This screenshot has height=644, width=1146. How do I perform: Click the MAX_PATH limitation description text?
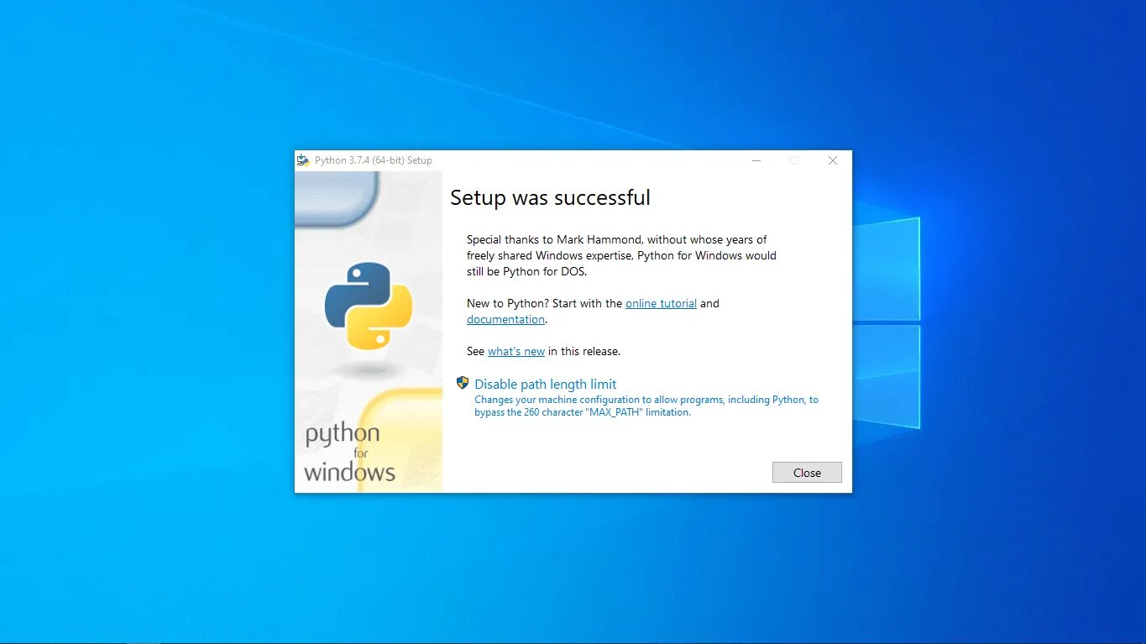point(646,406)
